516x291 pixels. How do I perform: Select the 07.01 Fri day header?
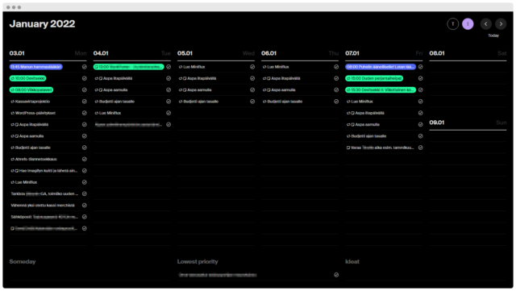tap(384, 53)
